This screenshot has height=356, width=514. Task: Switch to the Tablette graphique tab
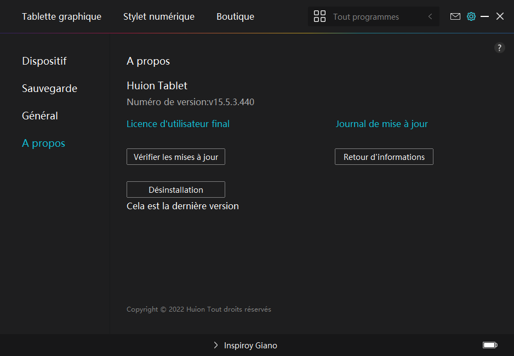click(61, 16)
